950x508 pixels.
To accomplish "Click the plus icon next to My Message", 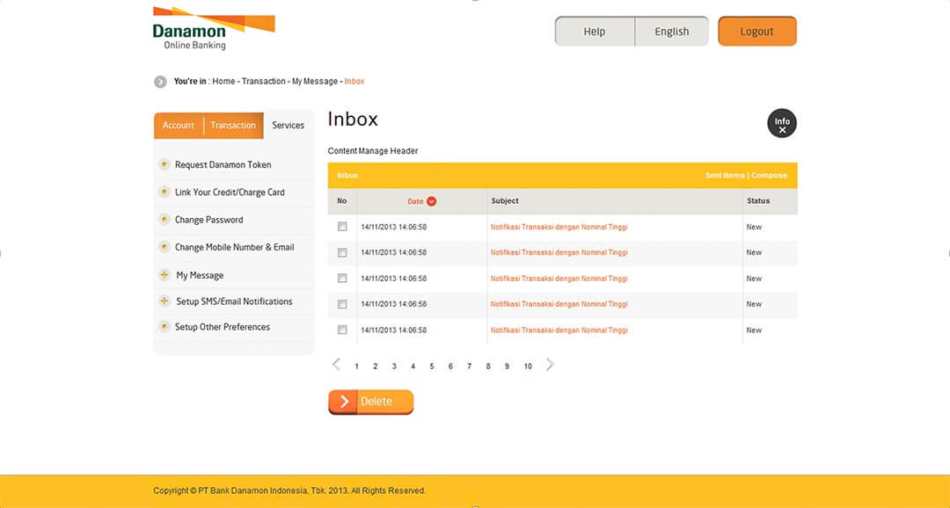I will coord(164,274).
